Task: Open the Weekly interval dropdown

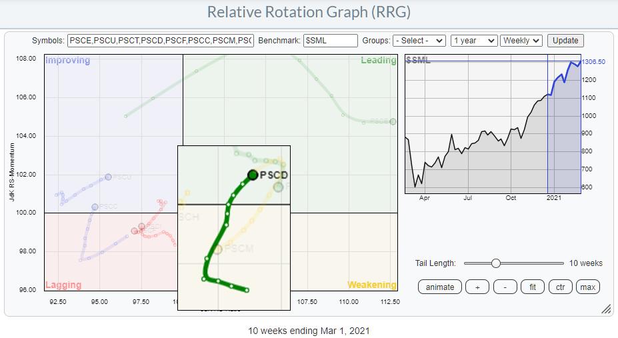Action: [x=521, y=41]
